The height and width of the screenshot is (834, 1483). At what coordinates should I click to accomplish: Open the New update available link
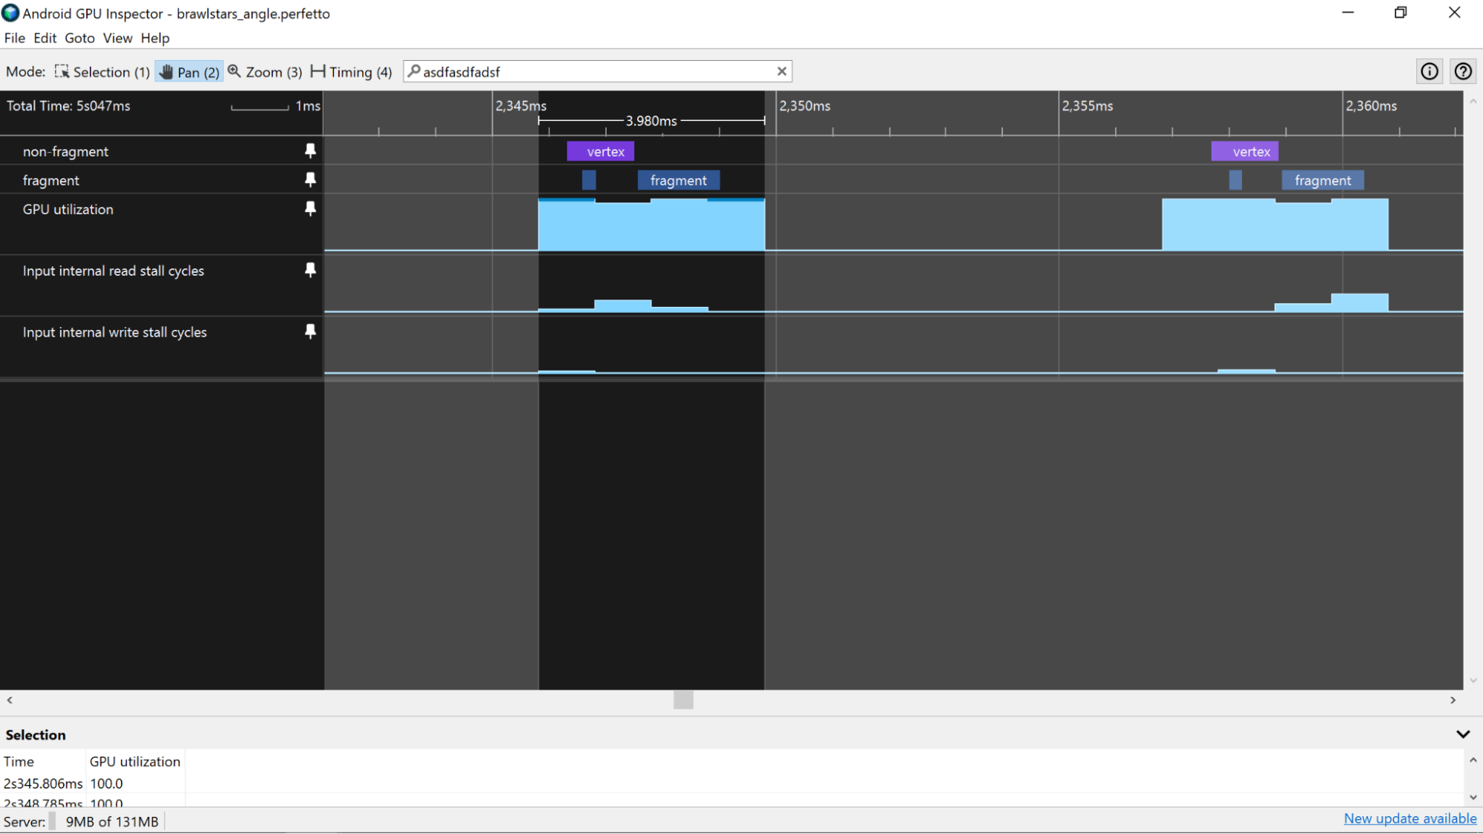tap(1410, 818)
